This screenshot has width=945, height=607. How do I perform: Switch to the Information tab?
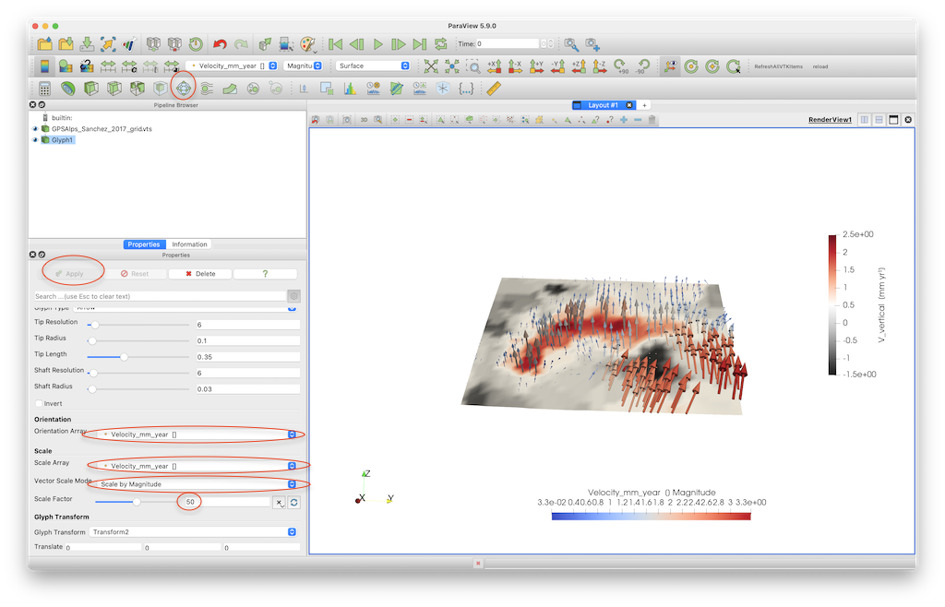click(x=189, y=244)
